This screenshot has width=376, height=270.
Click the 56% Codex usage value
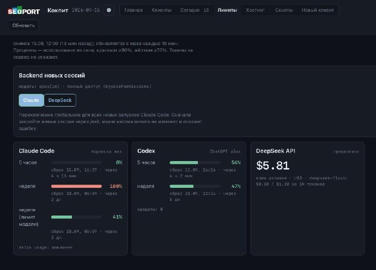[x=236, y=162]
